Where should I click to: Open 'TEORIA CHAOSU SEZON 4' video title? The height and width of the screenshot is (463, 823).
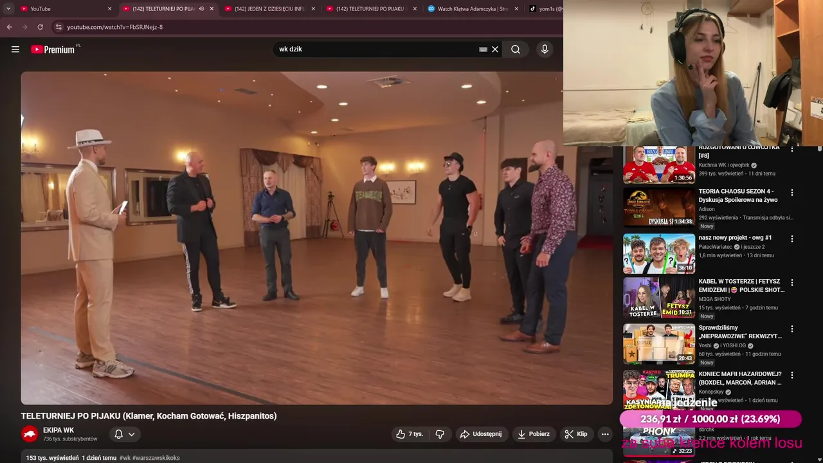(x=738, y=195)
